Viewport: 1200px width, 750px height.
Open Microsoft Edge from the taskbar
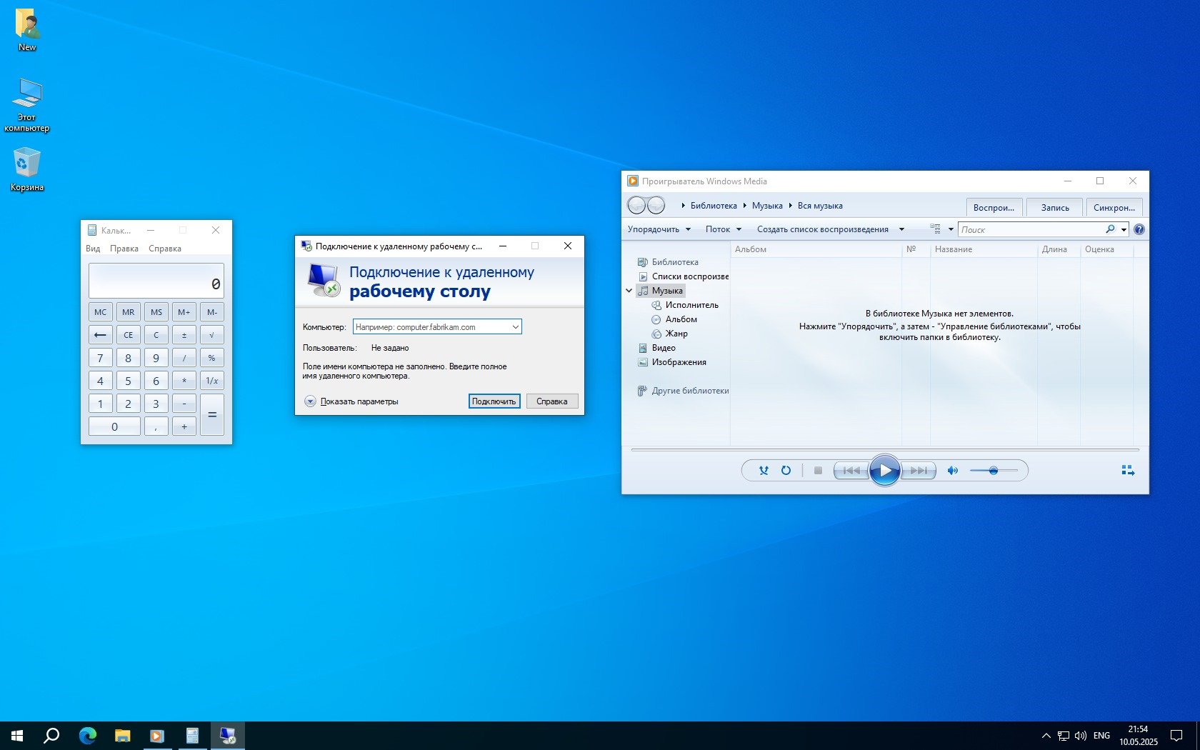tap(87, 735)
